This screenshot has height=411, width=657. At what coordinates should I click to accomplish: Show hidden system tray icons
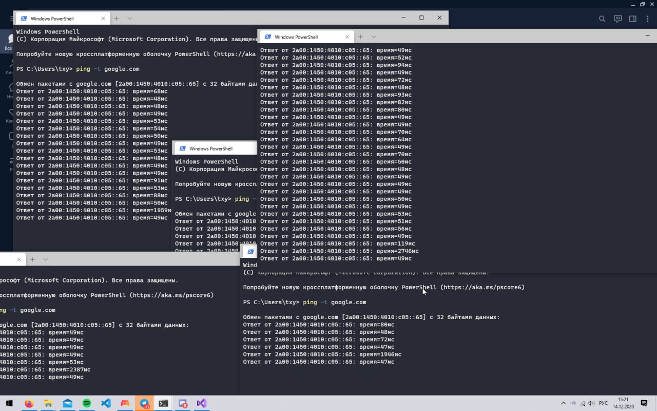coord(564,403)
